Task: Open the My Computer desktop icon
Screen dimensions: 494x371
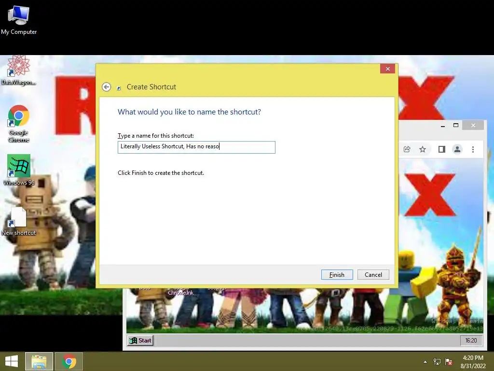Action: (x=19, y=20)
